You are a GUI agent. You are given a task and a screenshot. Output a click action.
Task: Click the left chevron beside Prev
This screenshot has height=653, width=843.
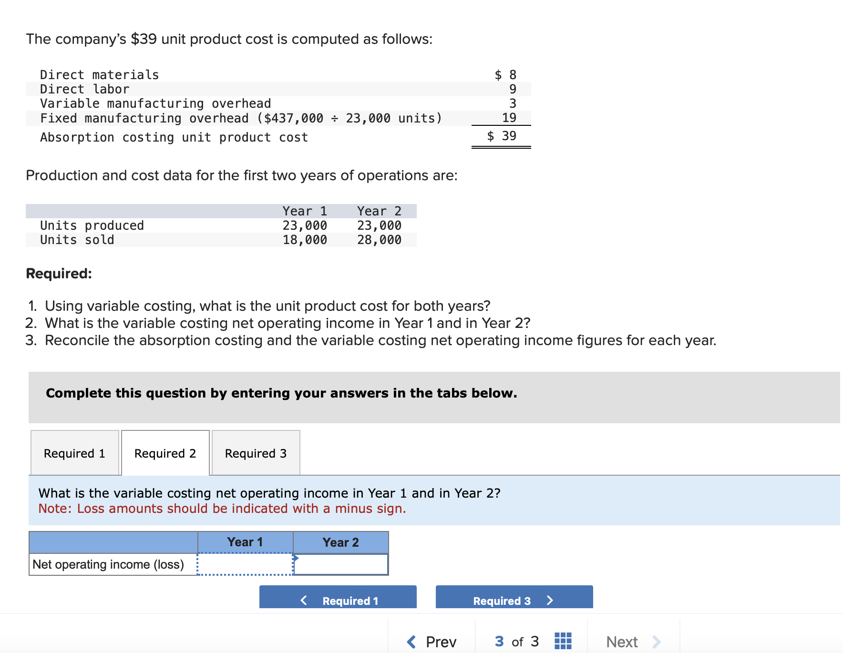(x=411, y=642)
